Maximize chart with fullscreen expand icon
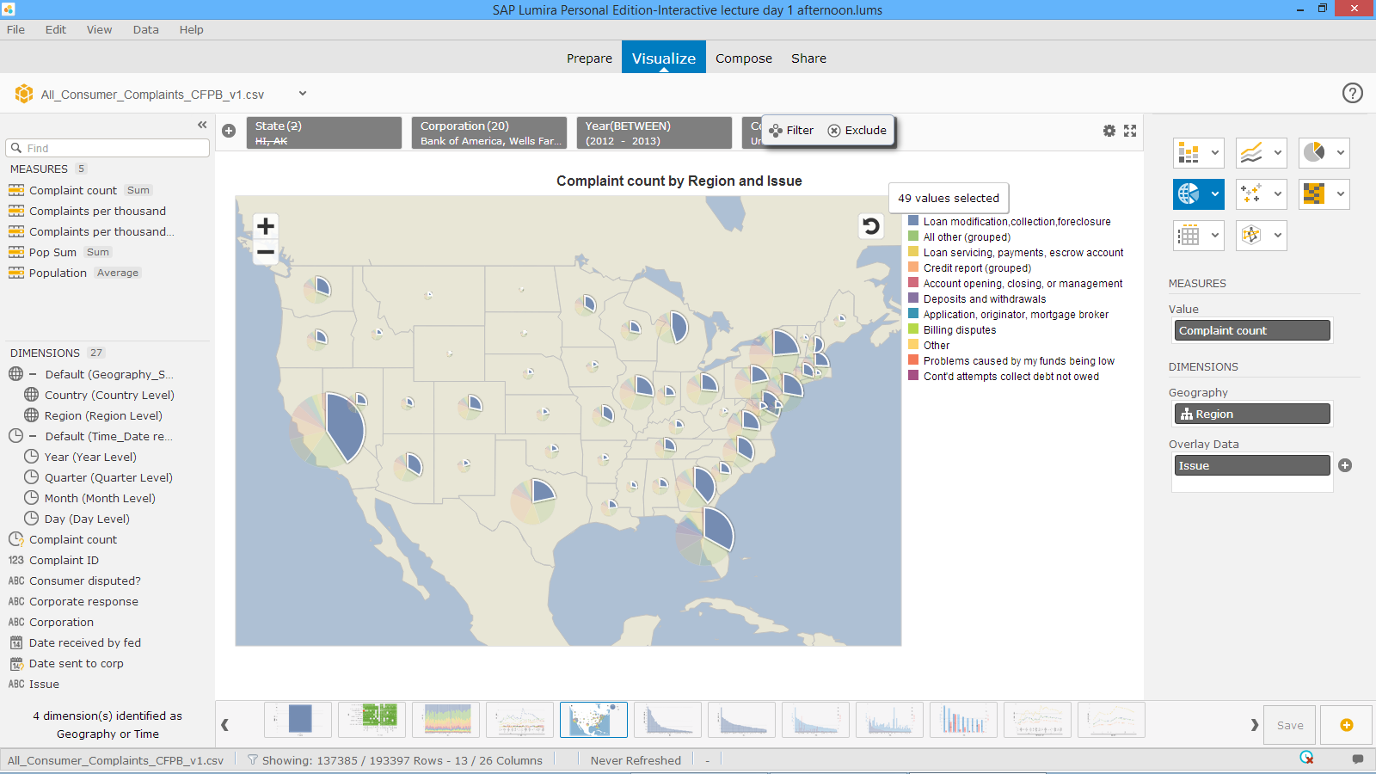 point(1130,131)
